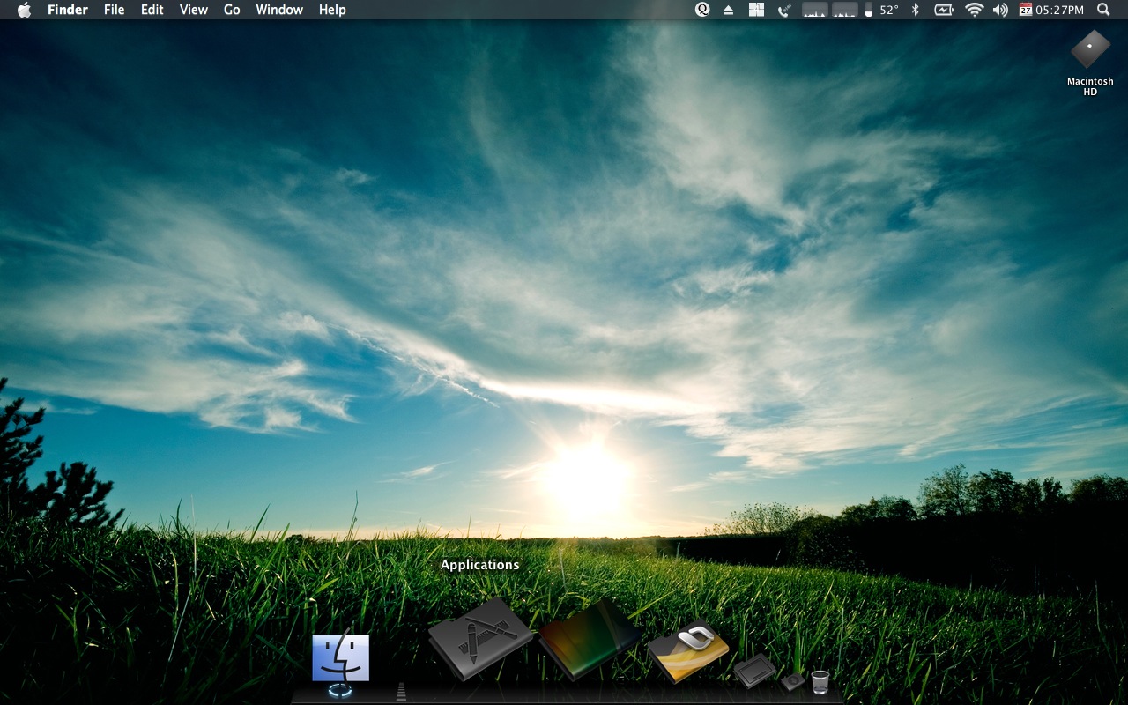Open the Trash in the Dock

(x=820, y=681)
